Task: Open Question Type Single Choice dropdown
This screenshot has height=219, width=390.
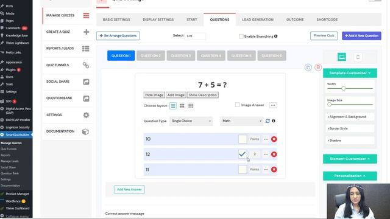Action: point(191,121)
